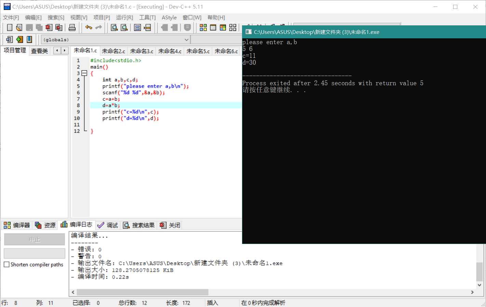The height and width of the screenshot is (307, 486).
Task: Click the Close file toolbar icon
Action: [49, 27]
